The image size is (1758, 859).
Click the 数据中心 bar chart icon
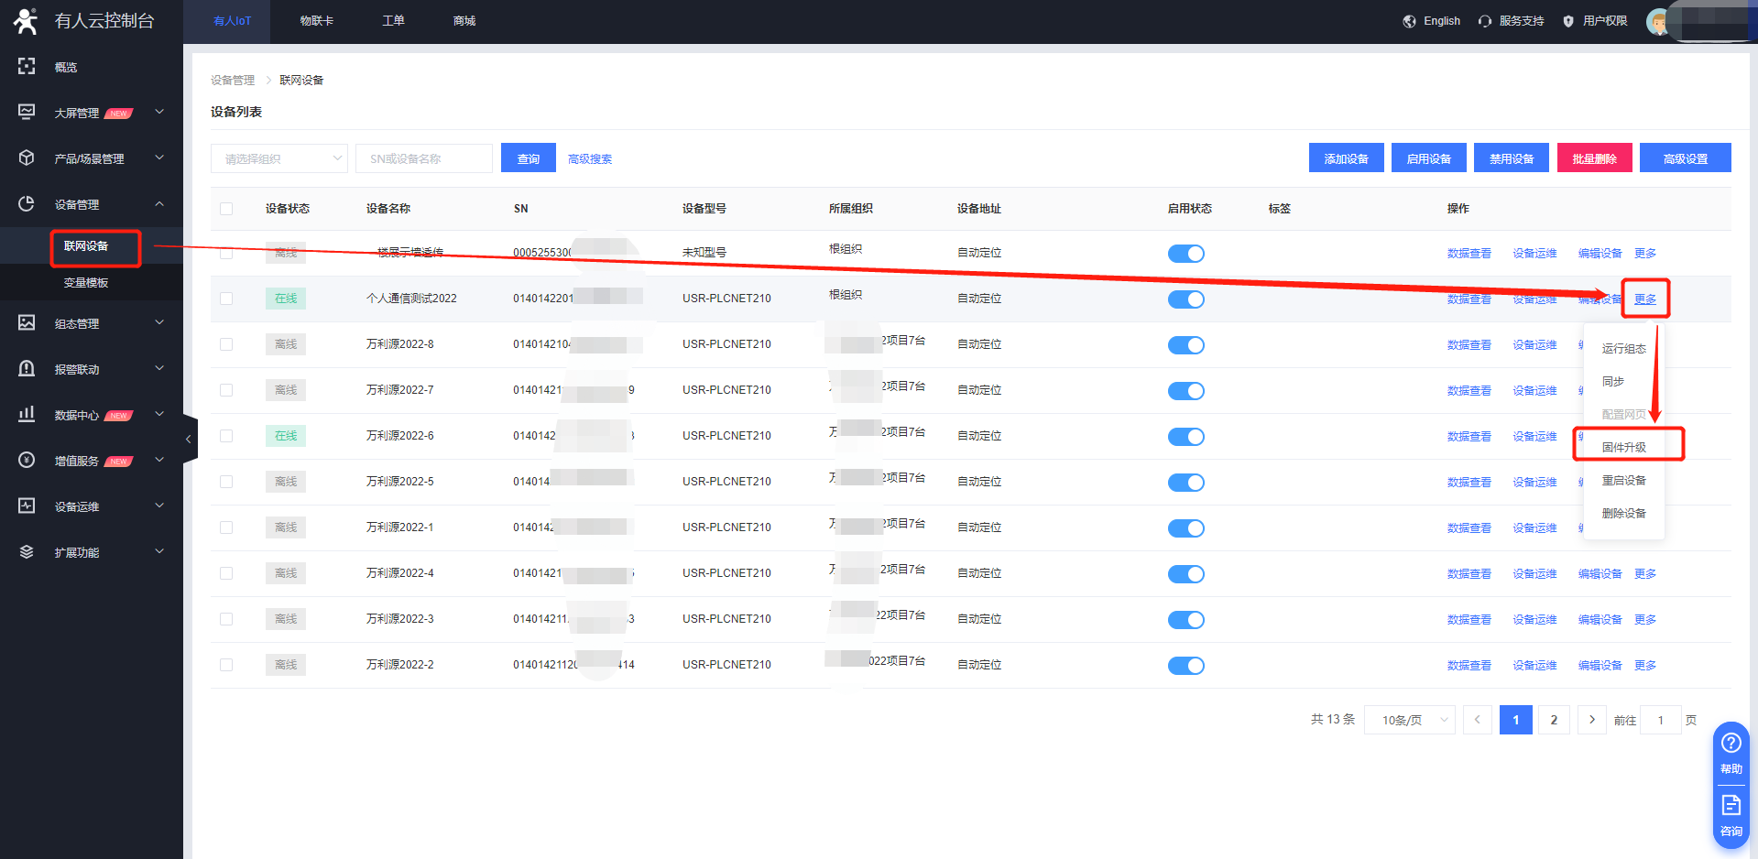point(27,414)
